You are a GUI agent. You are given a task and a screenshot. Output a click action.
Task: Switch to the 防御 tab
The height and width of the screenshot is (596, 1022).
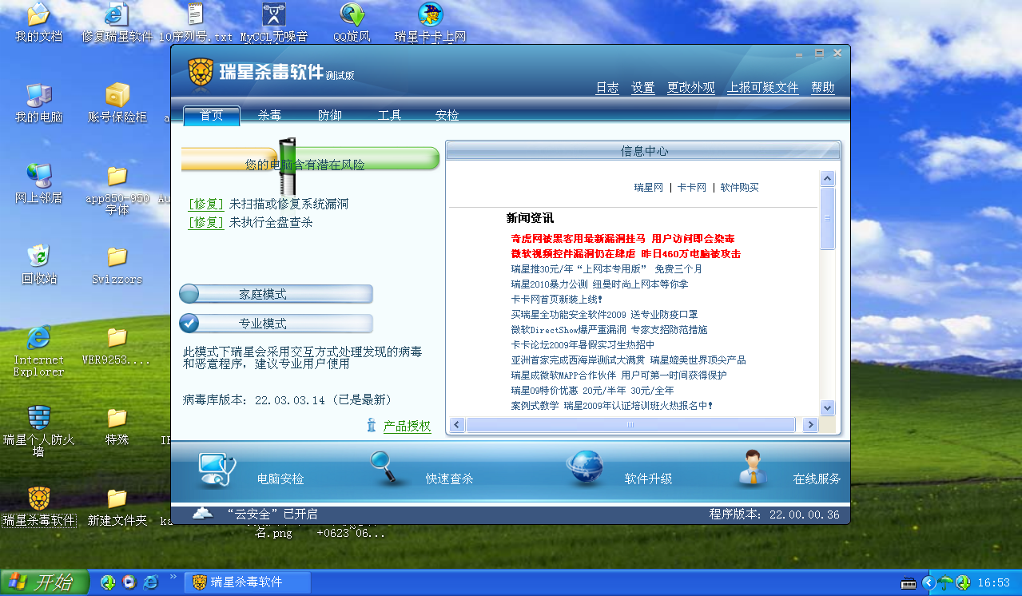[329, 115]
